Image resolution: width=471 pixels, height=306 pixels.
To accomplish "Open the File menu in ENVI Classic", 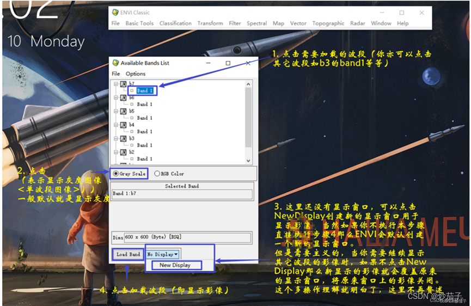I will [x=115, y=23].
